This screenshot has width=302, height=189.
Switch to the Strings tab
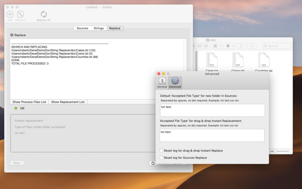pos(99,28)
